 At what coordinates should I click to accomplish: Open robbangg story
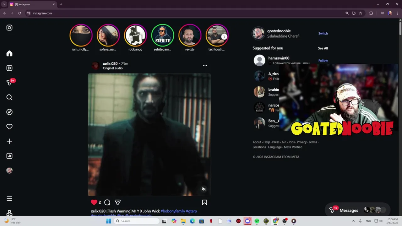(135, 38)
